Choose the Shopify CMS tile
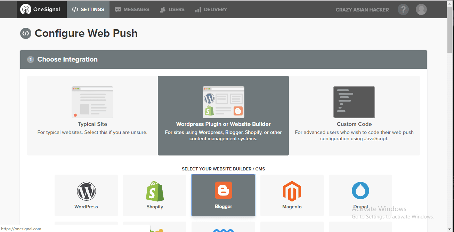The height and width of the screenshot is (232, 454). click(155, 195)
